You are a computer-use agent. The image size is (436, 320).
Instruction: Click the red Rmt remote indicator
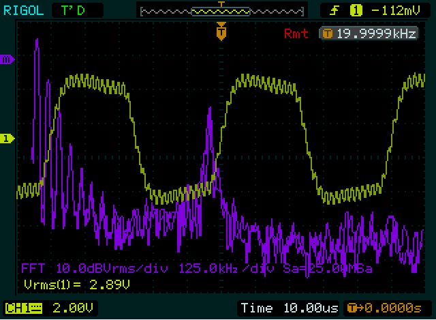coord(296,33)
